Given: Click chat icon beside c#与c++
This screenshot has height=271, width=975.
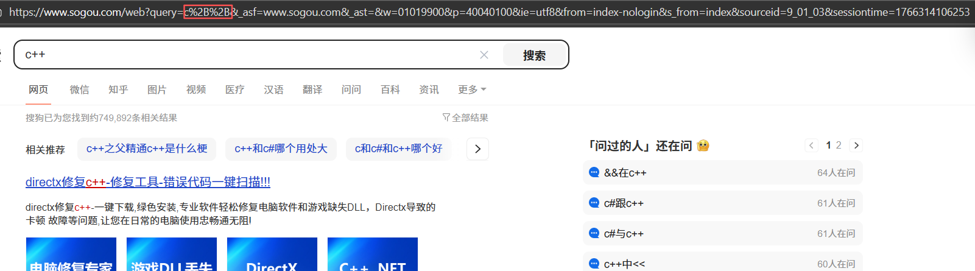Looking at the screenshot, I should [594, 233].
